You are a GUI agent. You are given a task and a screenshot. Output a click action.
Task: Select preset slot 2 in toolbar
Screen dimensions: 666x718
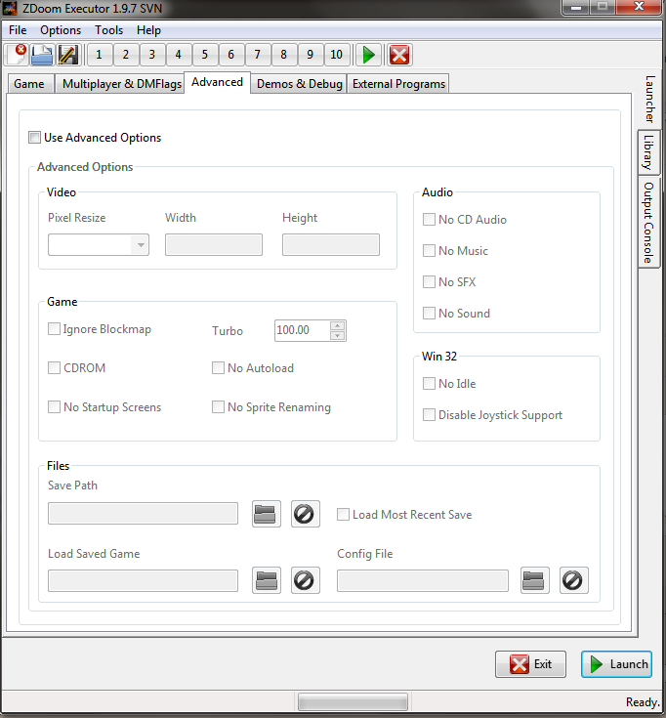pyautogui.click(x=125, y=55)
